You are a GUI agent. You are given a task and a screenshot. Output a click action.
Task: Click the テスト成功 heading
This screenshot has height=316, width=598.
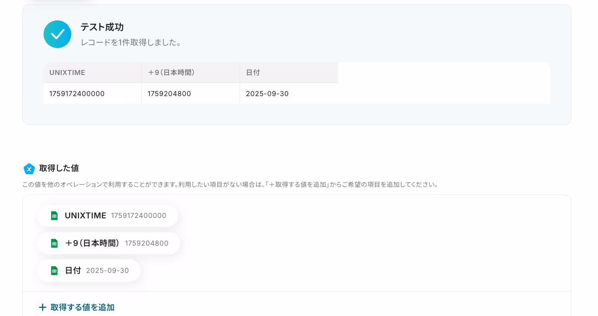[x=102, y=27]
